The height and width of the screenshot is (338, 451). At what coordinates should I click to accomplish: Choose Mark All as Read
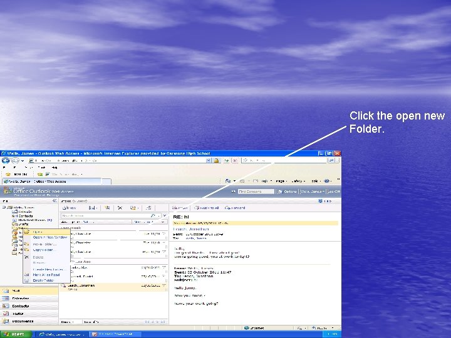coord(46,275)
